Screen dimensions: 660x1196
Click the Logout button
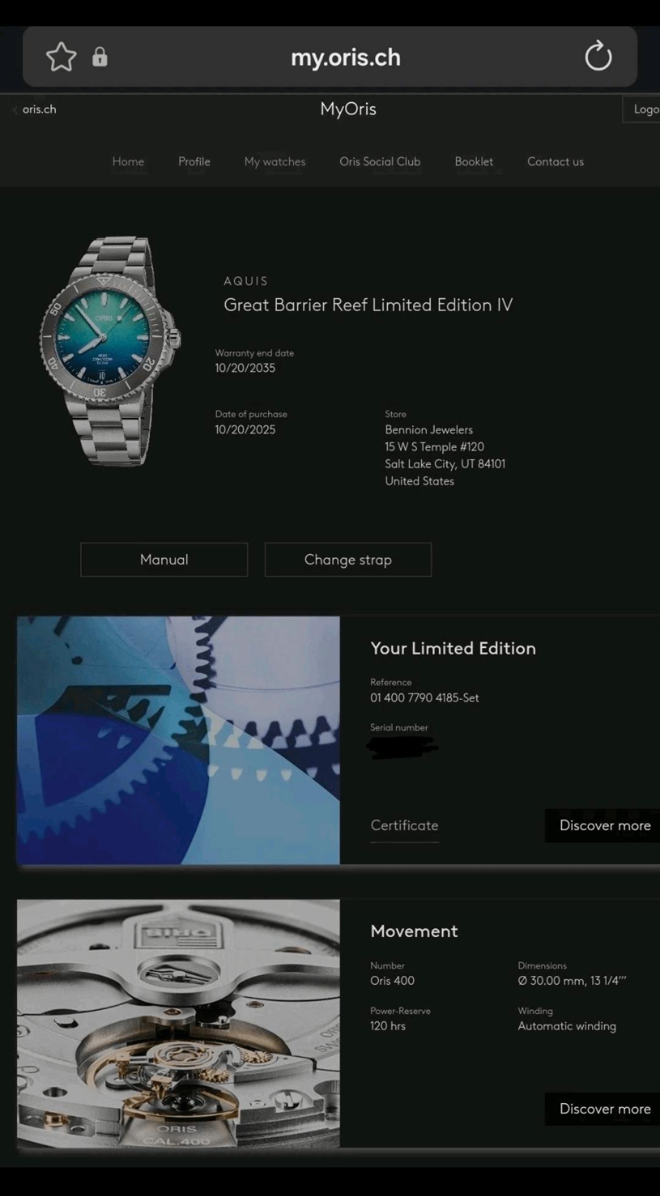coord(642,109)
